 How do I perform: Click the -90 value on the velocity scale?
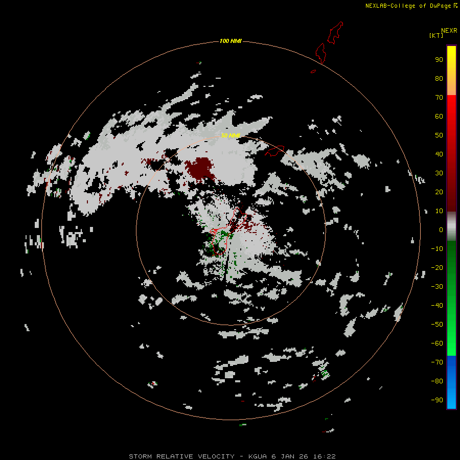coord(437,400)
